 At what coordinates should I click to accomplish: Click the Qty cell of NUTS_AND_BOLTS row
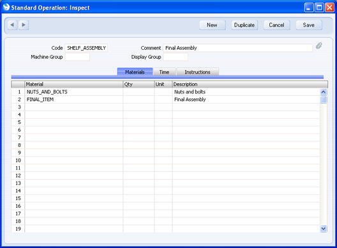point(139,92)
